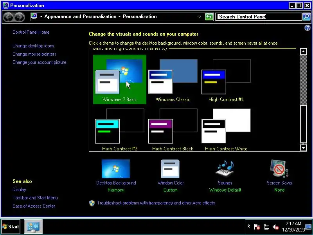Open Change mouse pointers link

pos(34,54)
